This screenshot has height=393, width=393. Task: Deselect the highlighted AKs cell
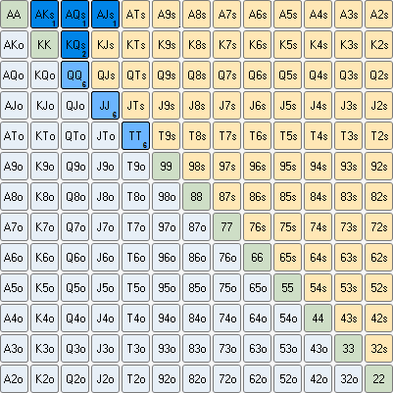coord(44,15)
